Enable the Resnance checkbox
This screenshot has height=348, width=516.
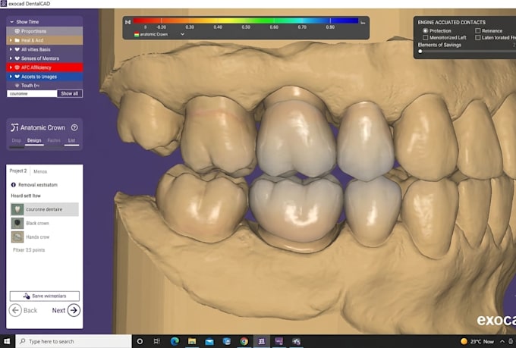pyautogui.click(x=478, y=30)
